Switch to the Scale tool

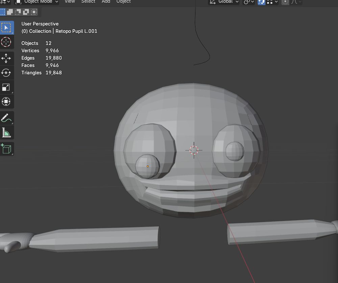click(6, 87)
